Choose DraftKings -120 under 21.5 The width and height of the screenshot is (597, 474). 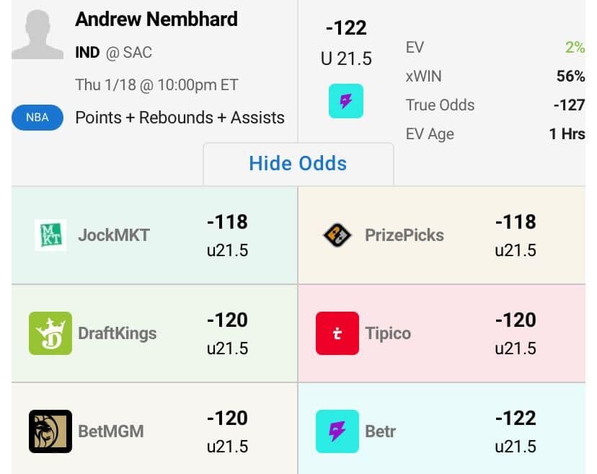pyautogui.click(x=227, y=320)
